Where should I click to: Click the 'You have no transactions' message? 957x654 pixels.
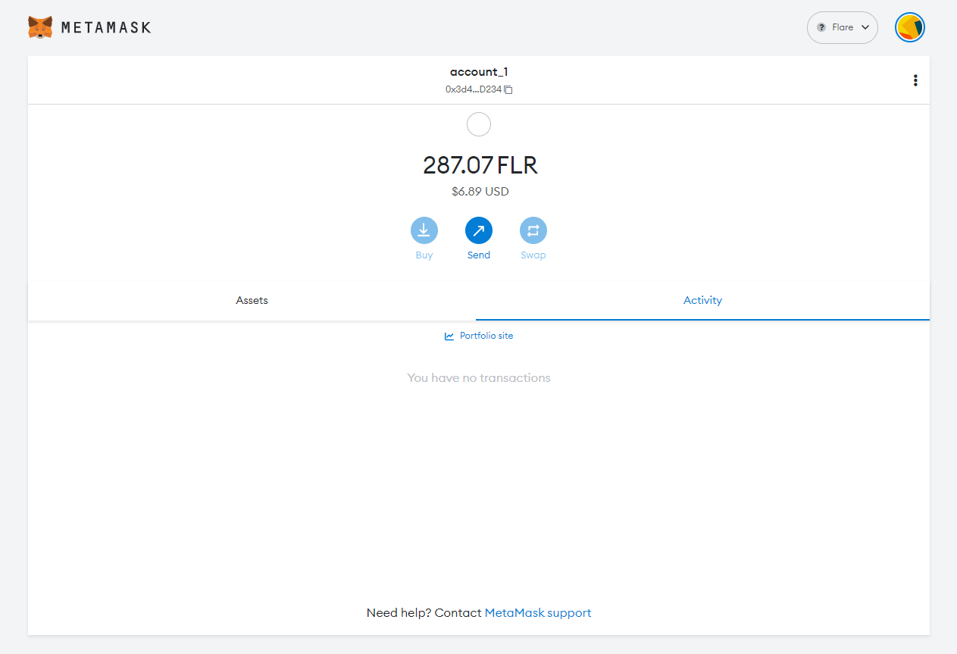point(479,377)
